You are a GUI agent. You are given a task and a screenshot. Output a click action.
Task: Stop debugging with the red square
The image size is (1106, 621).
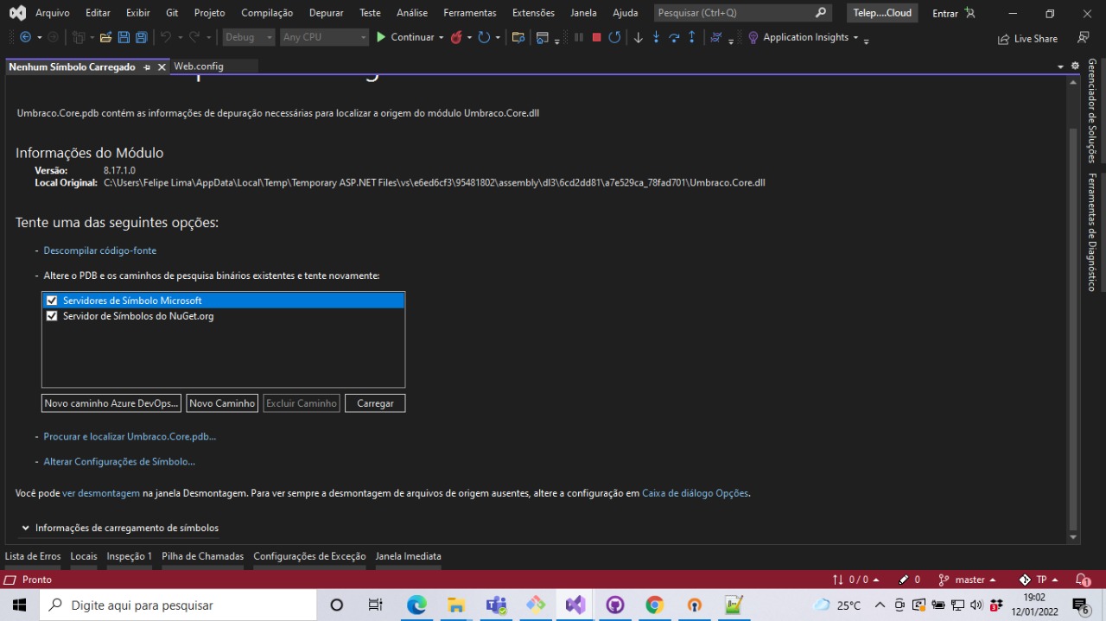point(596,37)
